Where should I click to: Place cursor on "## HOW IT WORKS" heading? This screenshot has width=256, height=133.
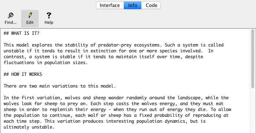point(23,74)
